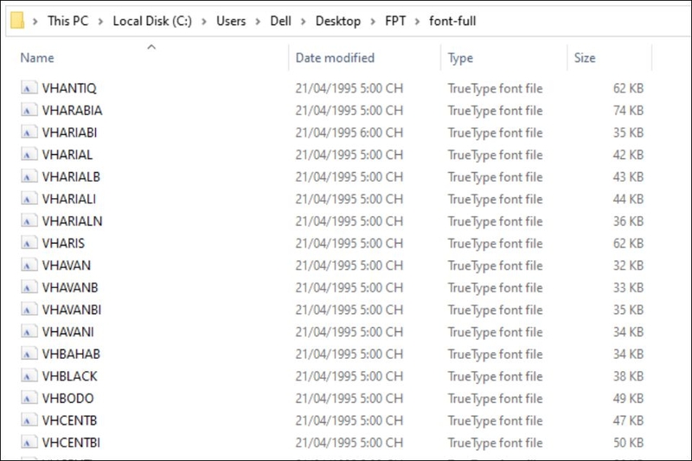Image resolution: width=692 pixels, height=461 pixels.
Task: Click font-full in the breadcrumb path
Action: tap(452, 21)
